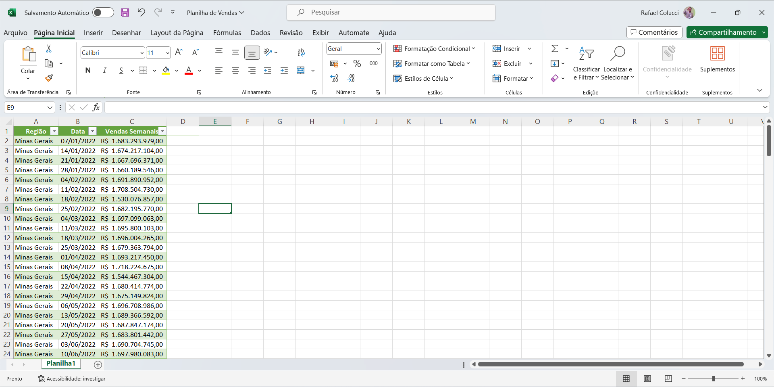Open the font name Calibri dropdown
This screenshot has height=387, width=774.
click(142, 53)
